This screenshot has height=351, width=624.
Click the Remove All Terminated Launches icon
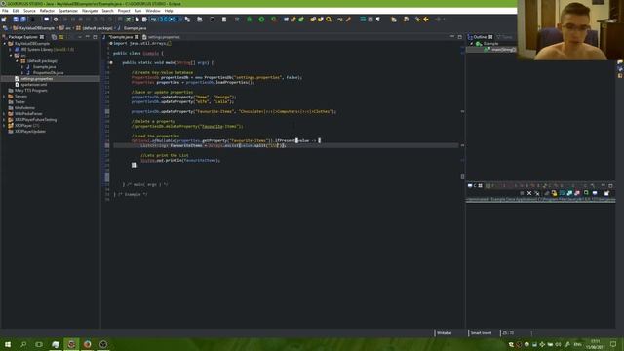537,193
